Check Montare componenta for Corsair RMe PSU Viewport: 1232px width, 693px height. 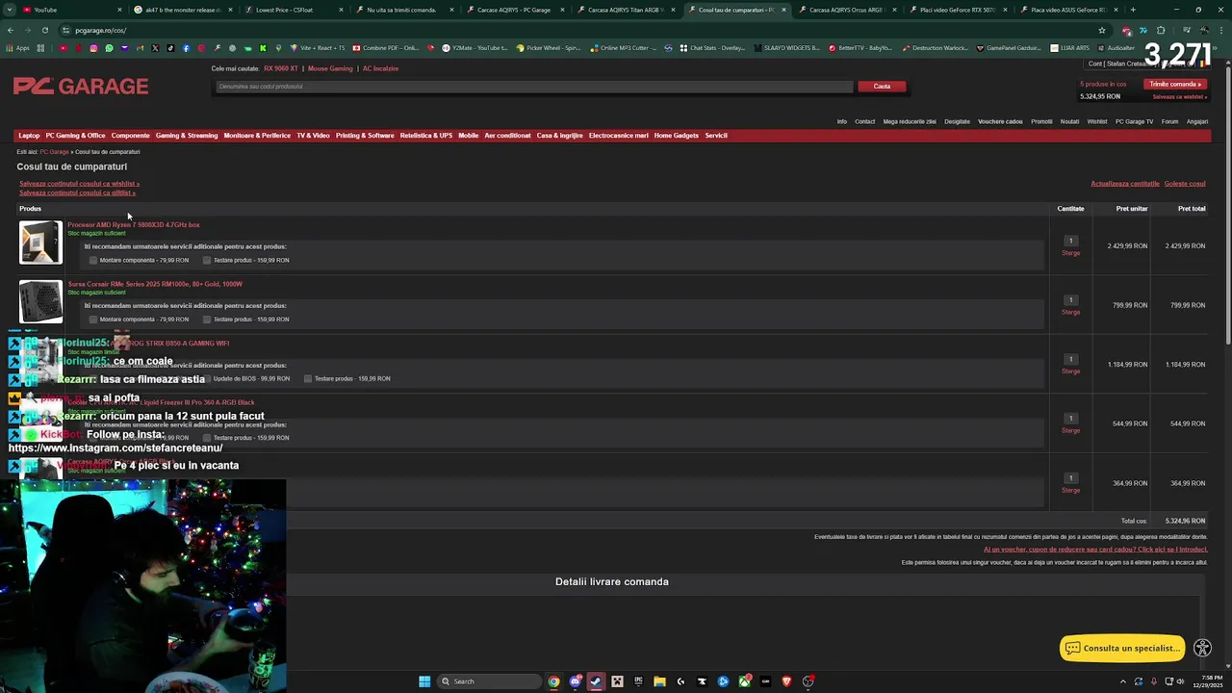93,320
